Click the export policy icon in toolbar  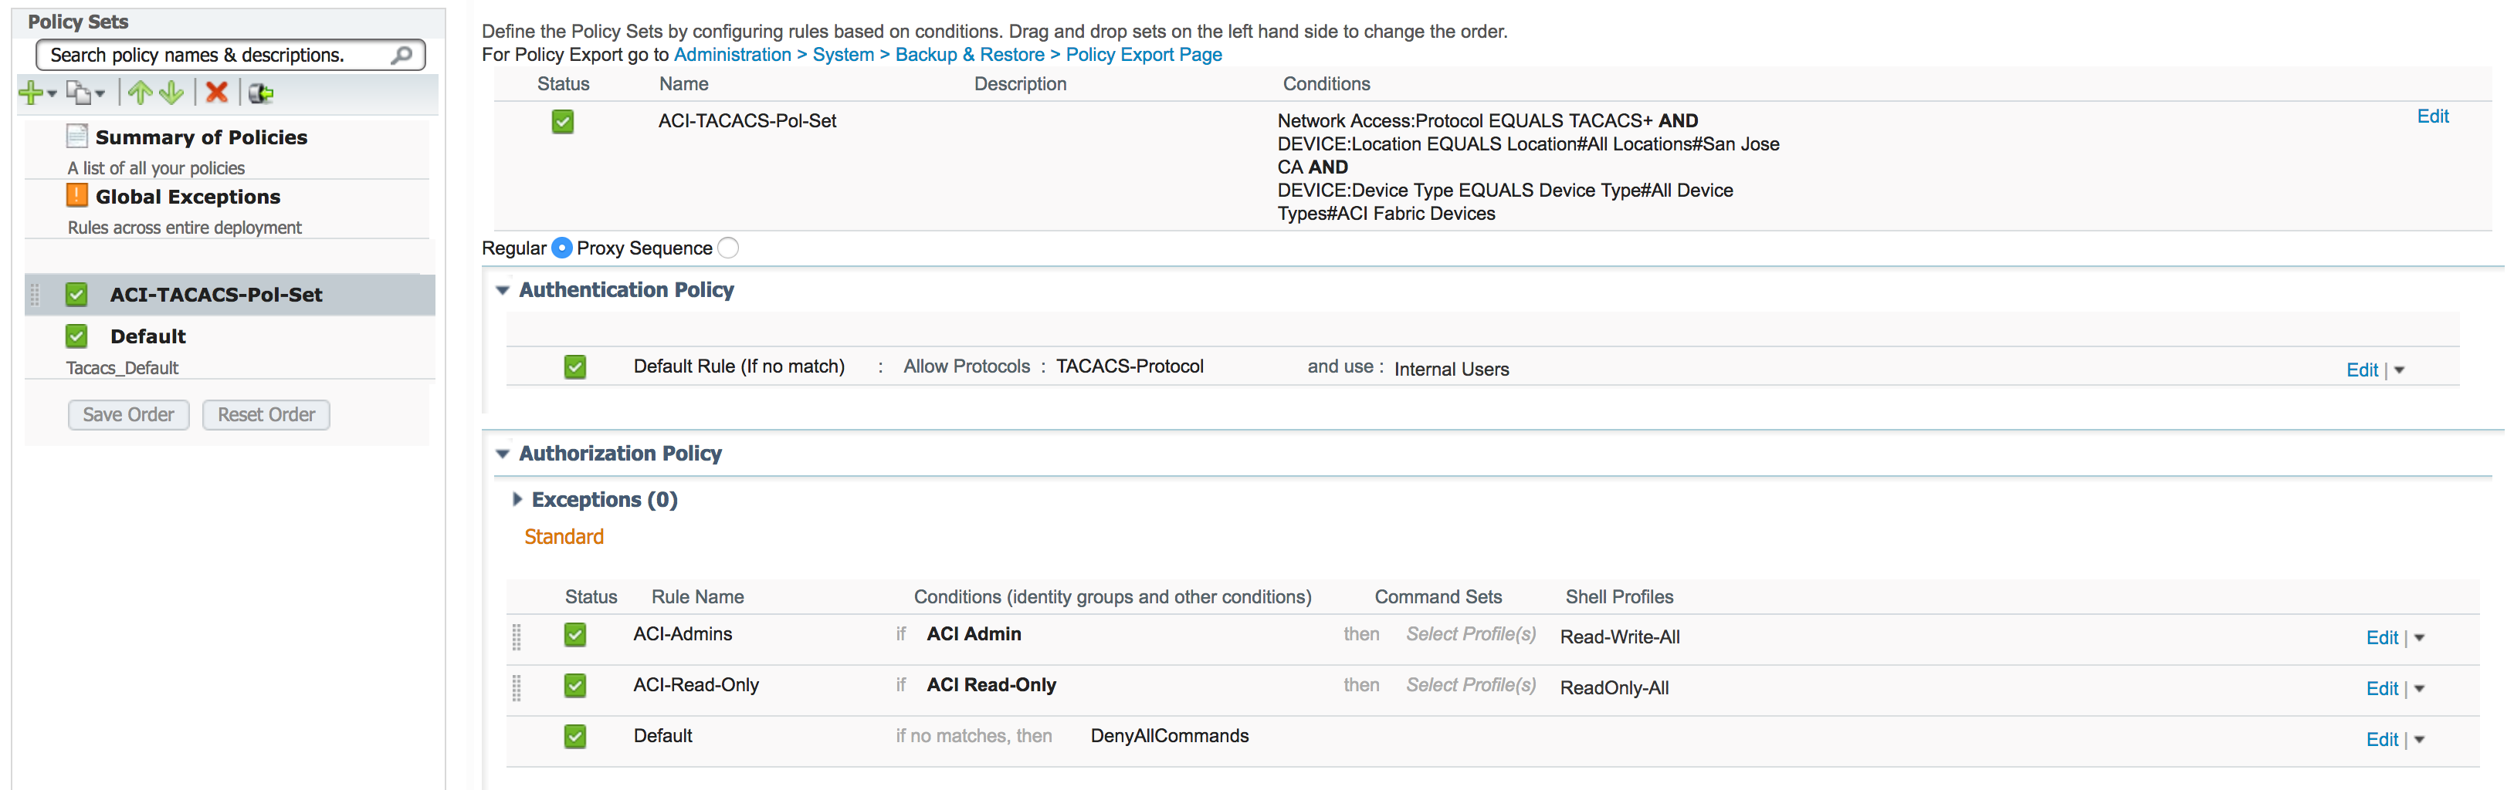tap(260, 93)
